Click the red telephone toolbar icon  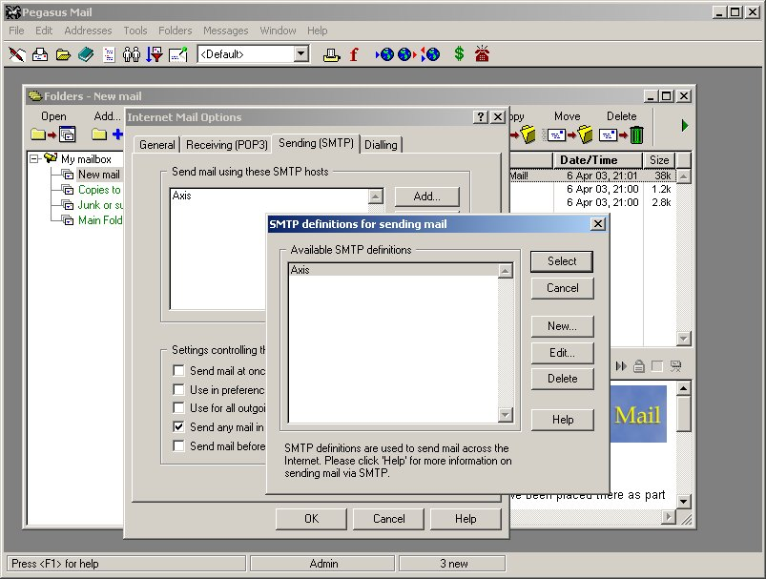(x=482, y=54)
